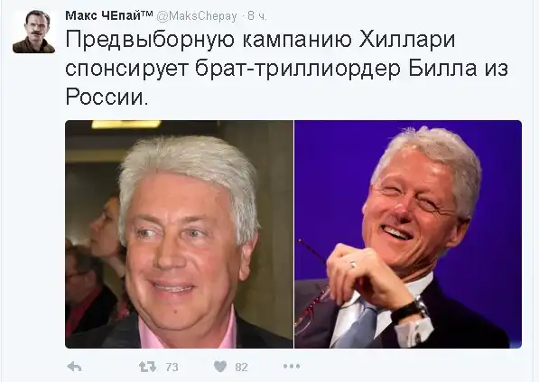This screenshot has width=539, height=382.
Task: Like the tweet with heart icon
Action: click(220, 367)
